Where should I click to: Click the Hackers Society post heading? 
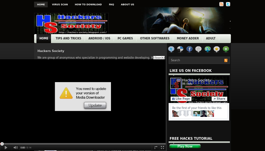pos(51,51)
